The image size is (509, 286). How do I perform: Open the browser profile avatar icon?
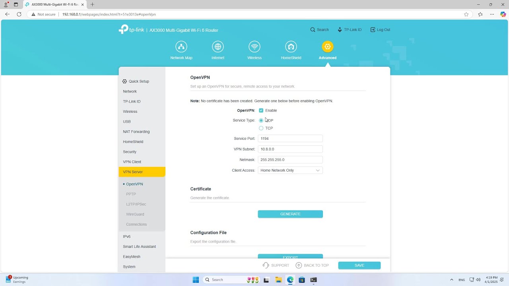[x=6, y=4]
